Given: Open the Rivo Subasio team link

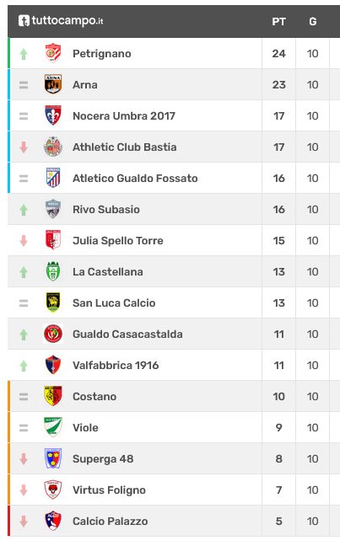Looking at the screenshot, I should [106, 209].
